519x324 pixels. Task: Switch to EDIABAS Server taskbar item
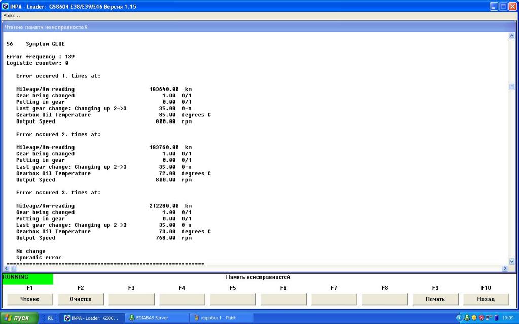click(157, 318)
